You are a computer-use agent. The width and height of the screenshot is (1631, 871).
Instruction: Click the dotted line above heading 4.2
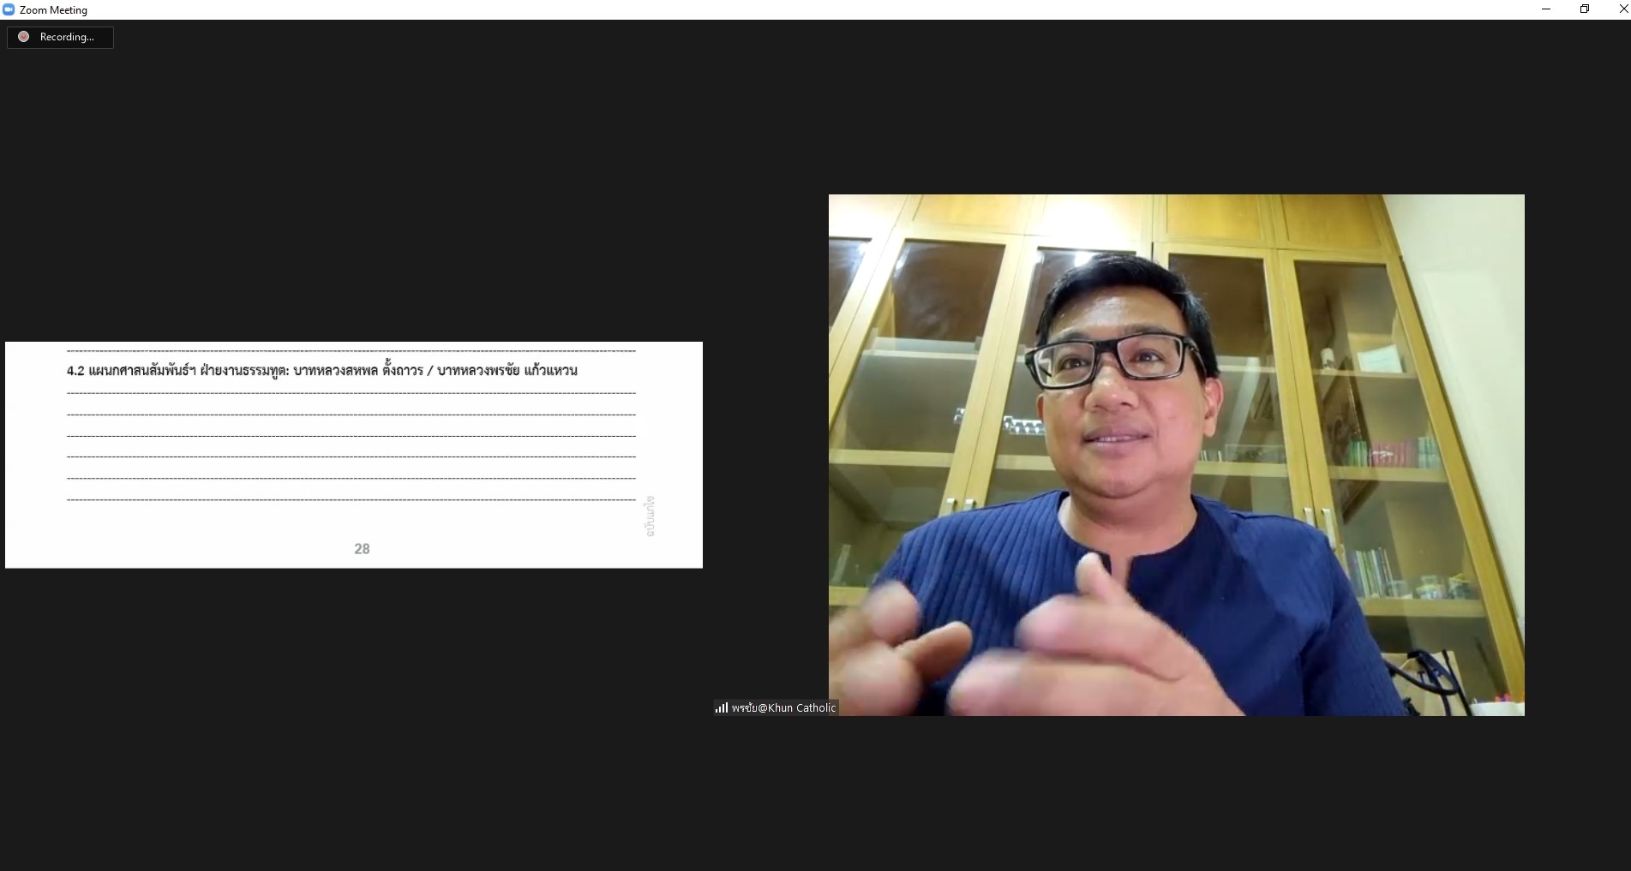coord(351,351)
